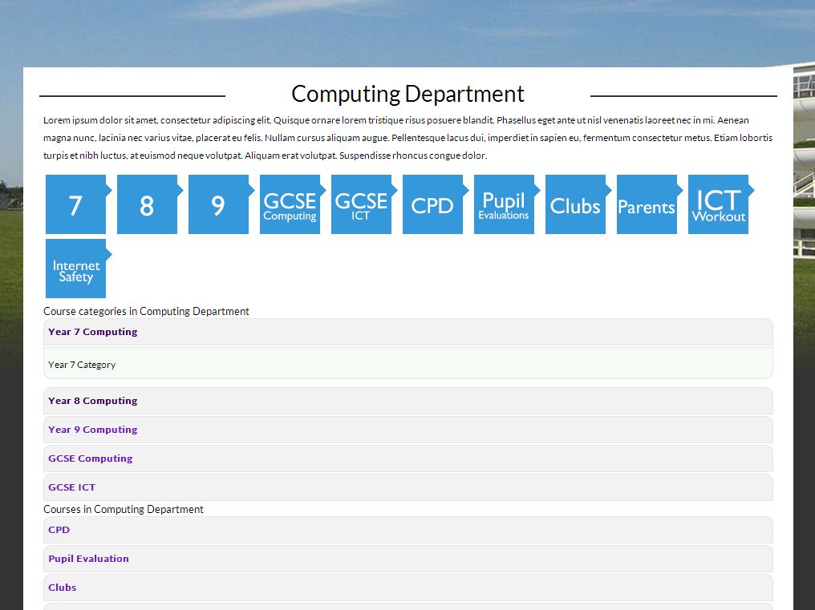
Task: Open the GCSE ICT category link
Action: click(71, 487)
